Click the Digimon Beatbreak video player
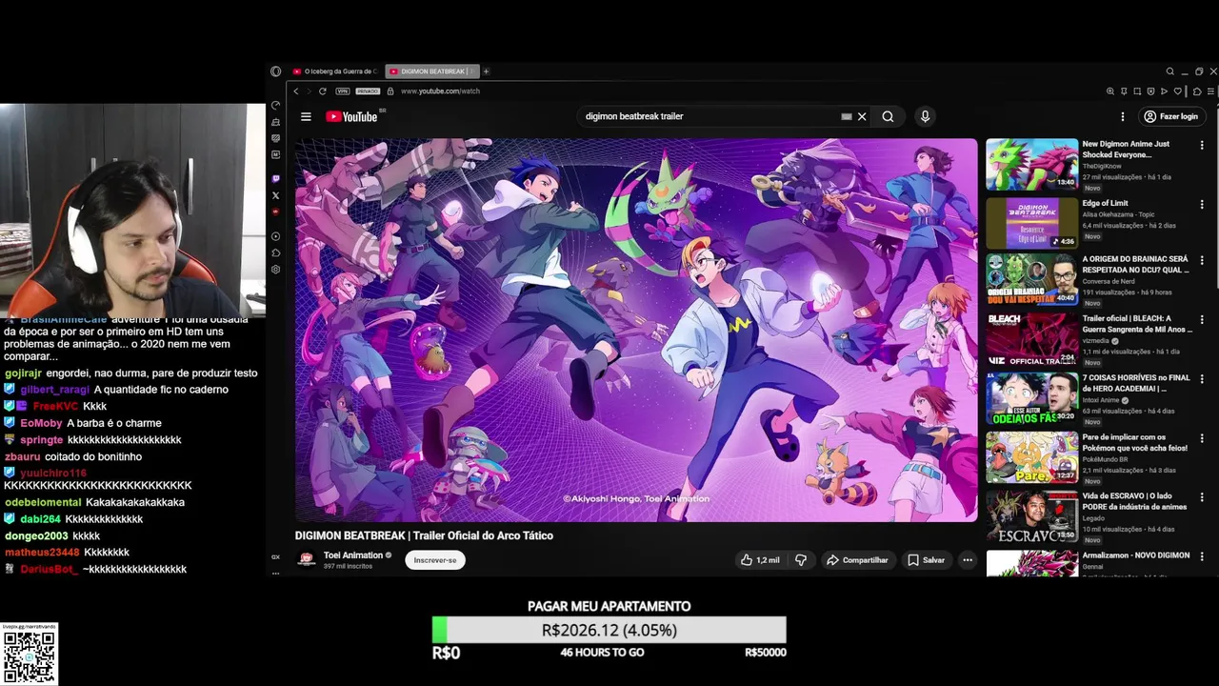The image size is (1219, 686). click(636, 330)
